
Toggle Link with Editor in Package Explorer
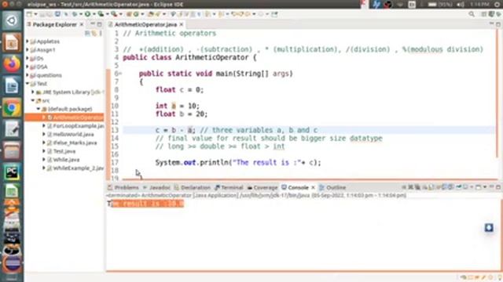(94, 33)
